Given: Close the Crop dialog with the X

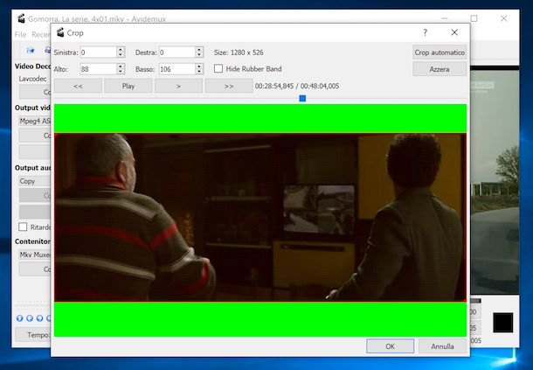Looking at the screenshot, I should click(454, 32).
